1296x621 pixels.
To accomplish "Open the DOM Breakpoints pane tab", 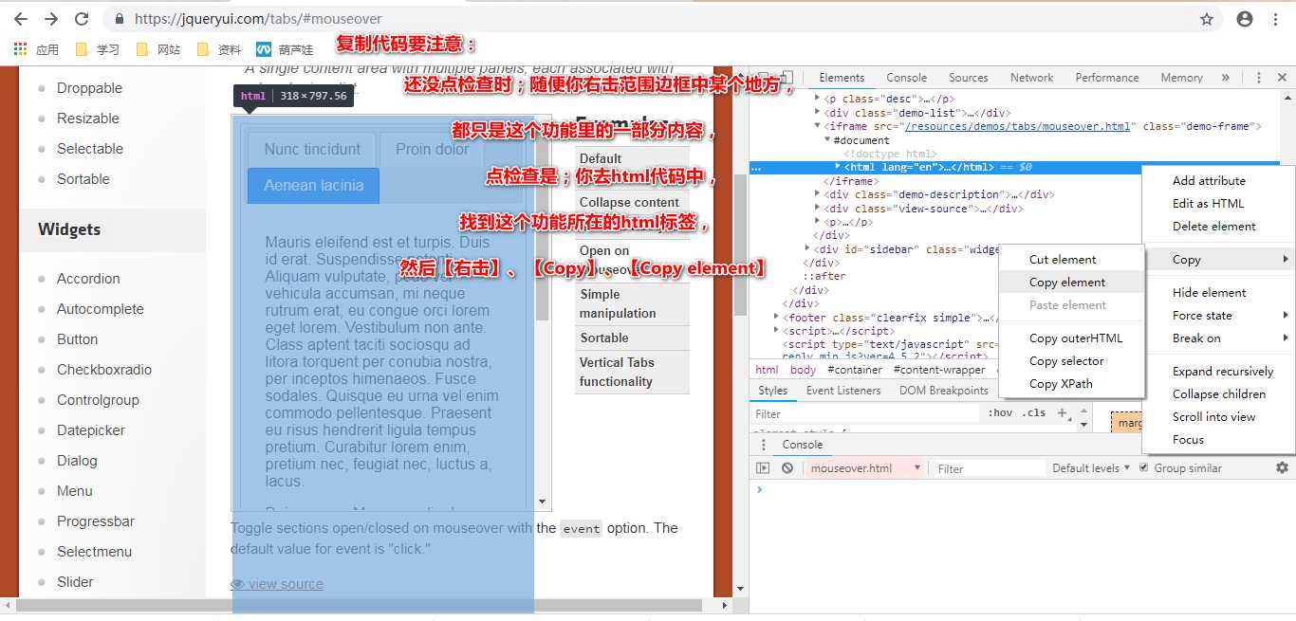I will [x=944, y=391].
